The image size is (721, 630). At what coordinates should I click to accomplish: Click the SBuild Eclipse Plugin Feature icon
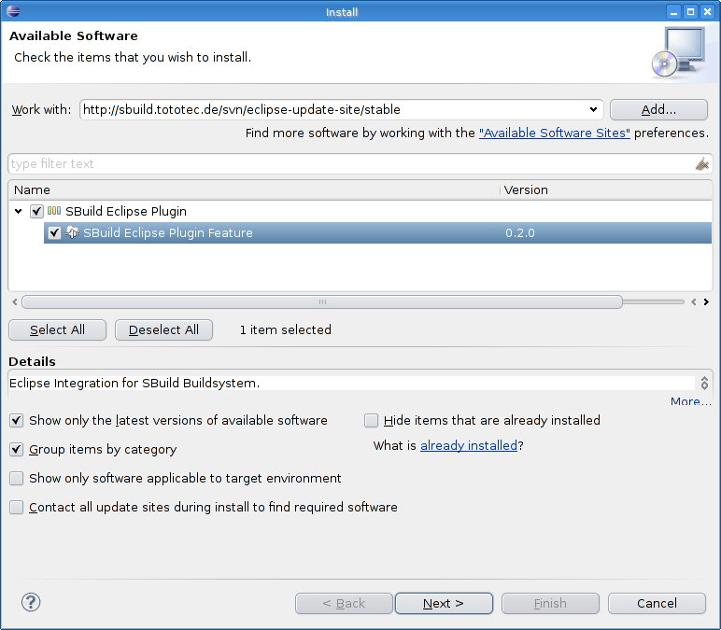pyautogui.click(x=72, y=232)
